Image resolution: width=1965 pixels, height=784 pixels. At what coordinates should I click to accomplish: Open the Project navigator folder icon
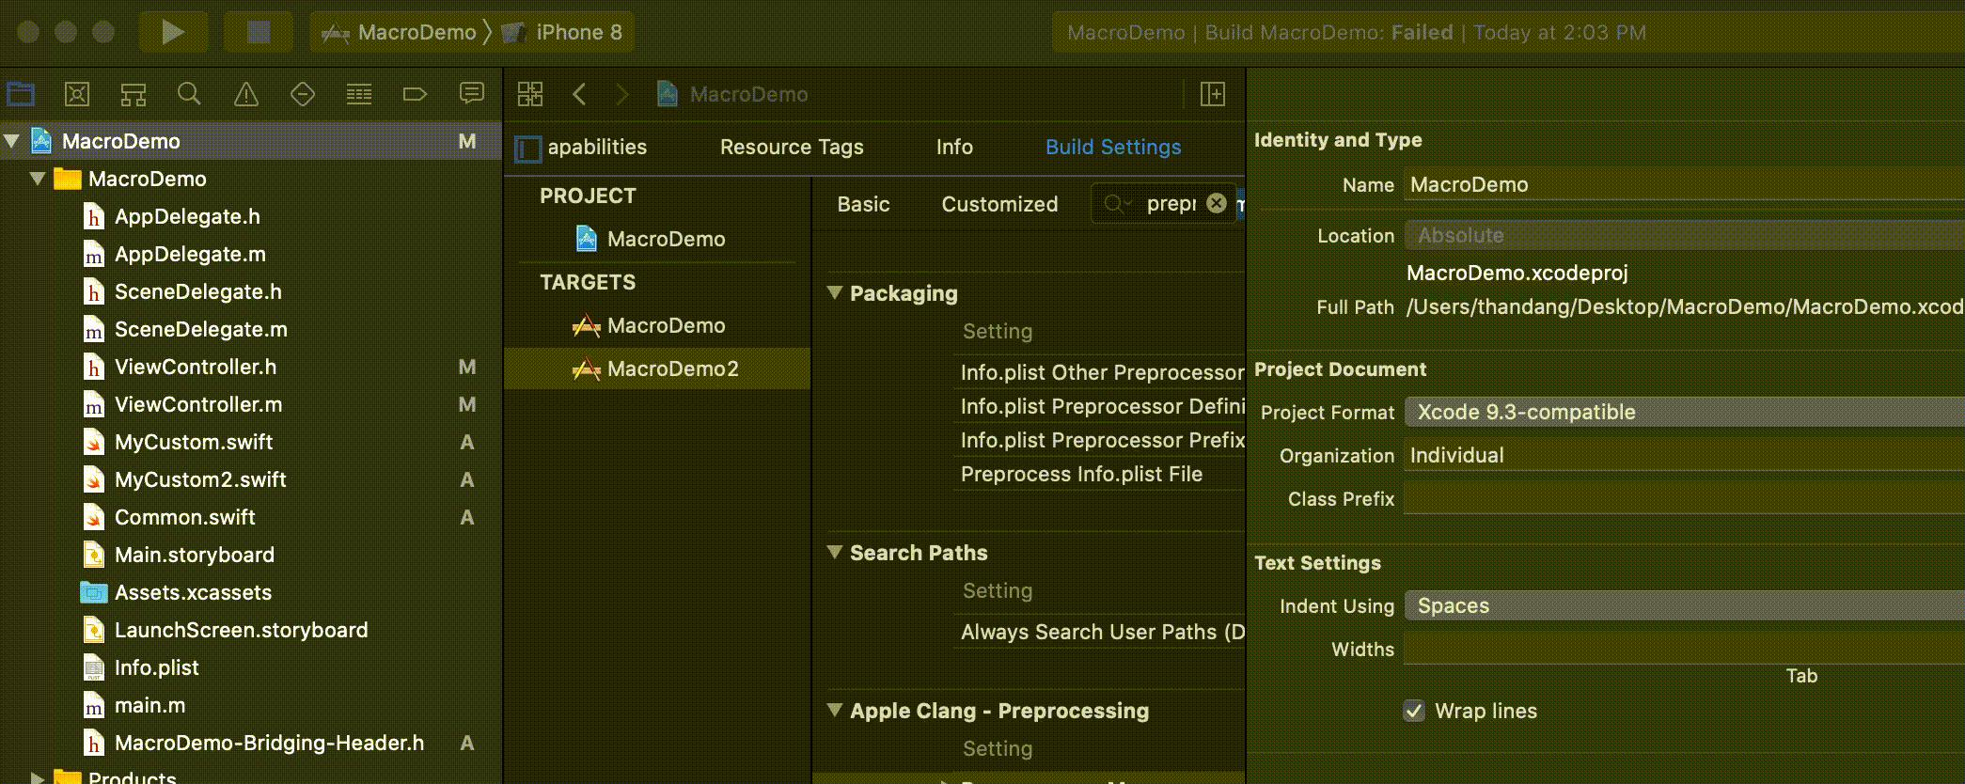[21, 94]
